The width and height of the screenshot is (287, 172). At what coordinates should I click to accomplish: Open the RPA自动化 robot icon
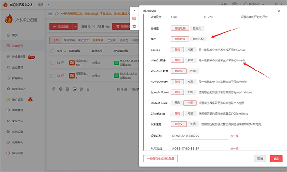click(8, 89)
